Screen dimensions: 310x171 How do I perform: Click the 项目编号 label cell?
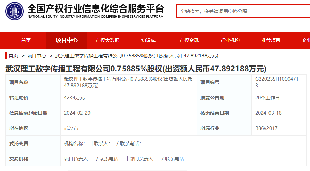224,82
